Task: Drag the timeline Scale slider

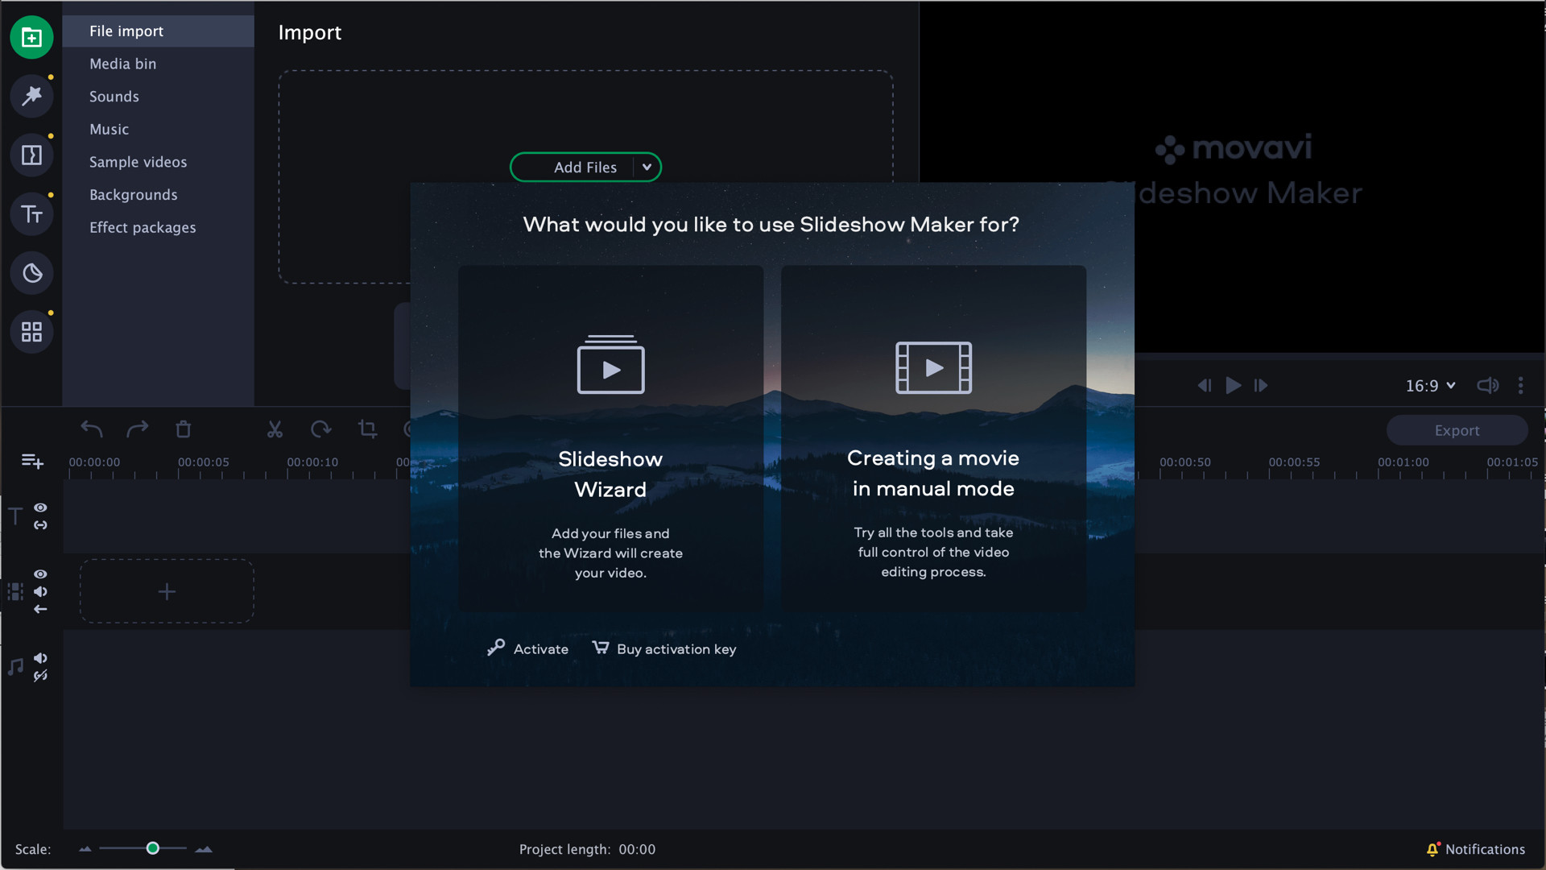Action: 153,849
